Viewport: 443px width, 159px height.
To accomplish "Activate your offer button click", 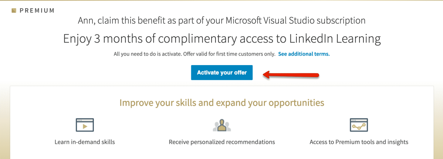I will [x=222, y=72].
